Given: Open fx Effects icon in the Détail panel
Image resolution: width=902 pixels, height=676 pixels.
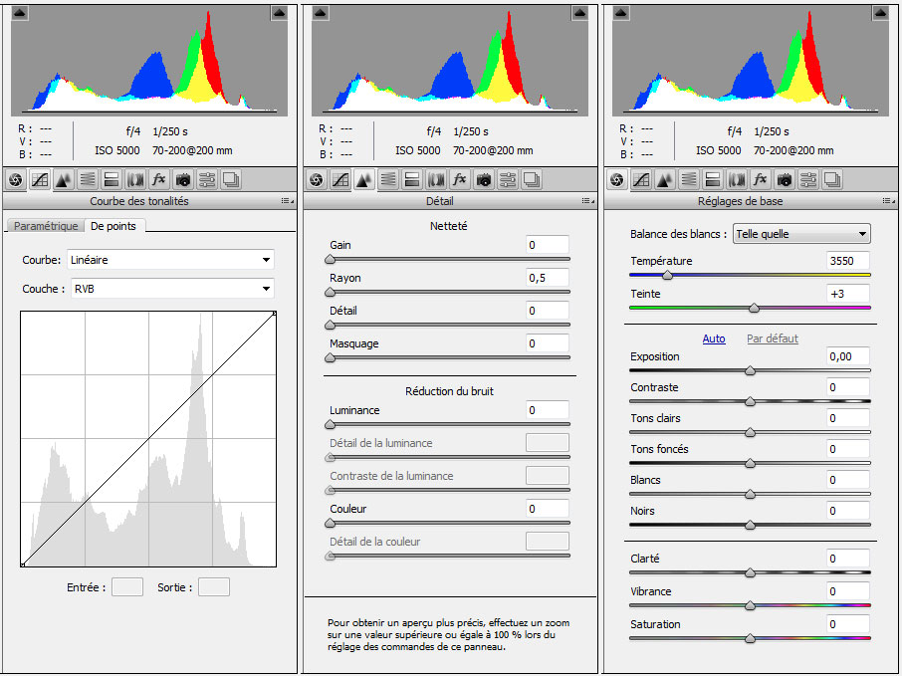Looking at the screenshot, I should (460, 180).
